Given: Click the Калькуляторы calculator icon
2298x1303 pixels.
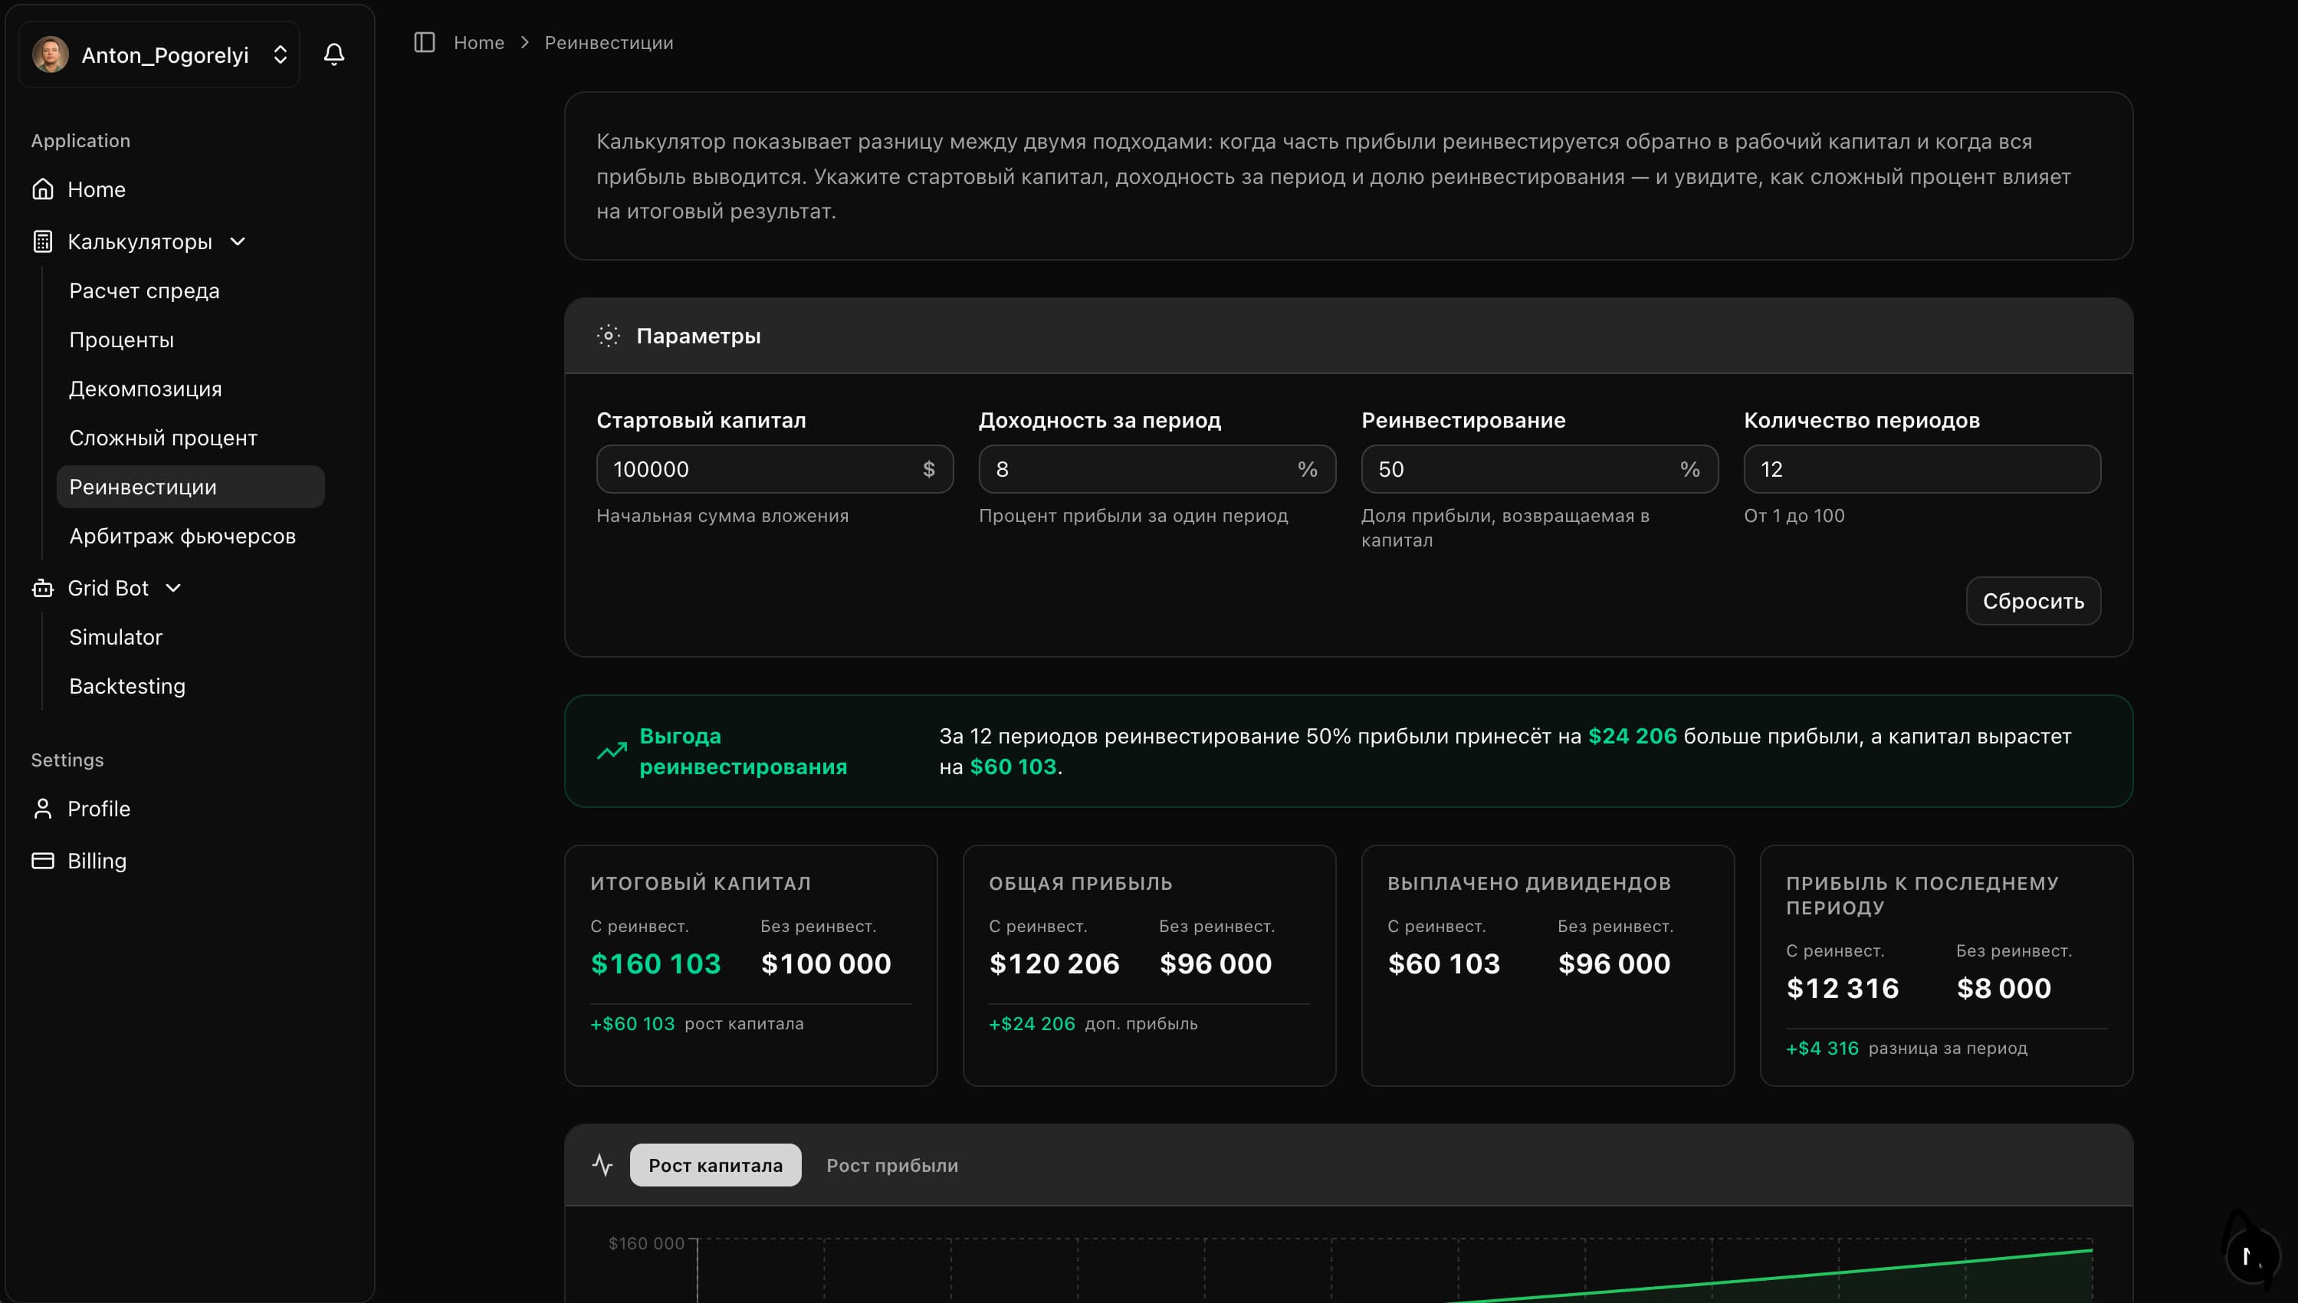Looking at the screenshot, I should pos(43,241).
